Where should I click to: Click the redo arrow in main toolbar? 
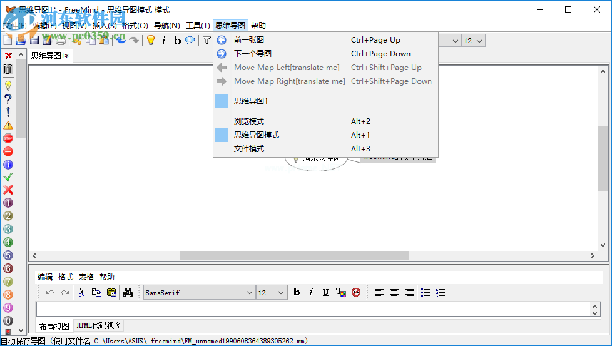coord(134,40)
